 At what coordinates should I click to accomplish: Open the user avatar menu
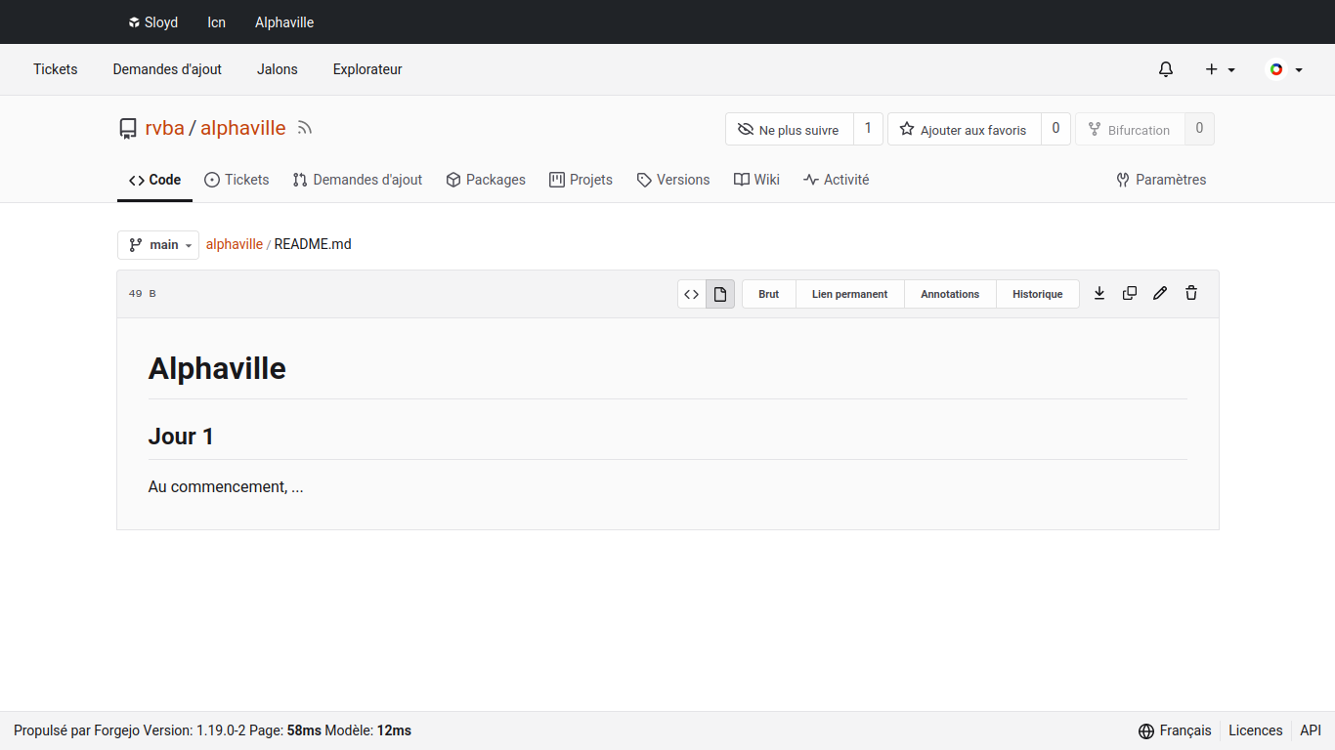pos(1284,69)
